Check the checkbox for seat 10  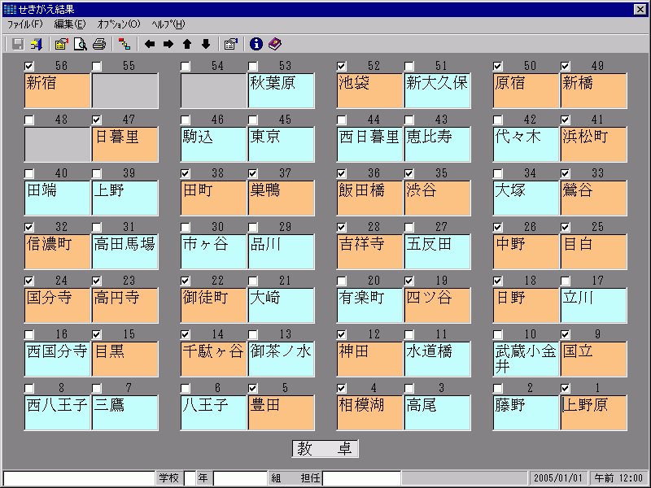pos(498,334)
